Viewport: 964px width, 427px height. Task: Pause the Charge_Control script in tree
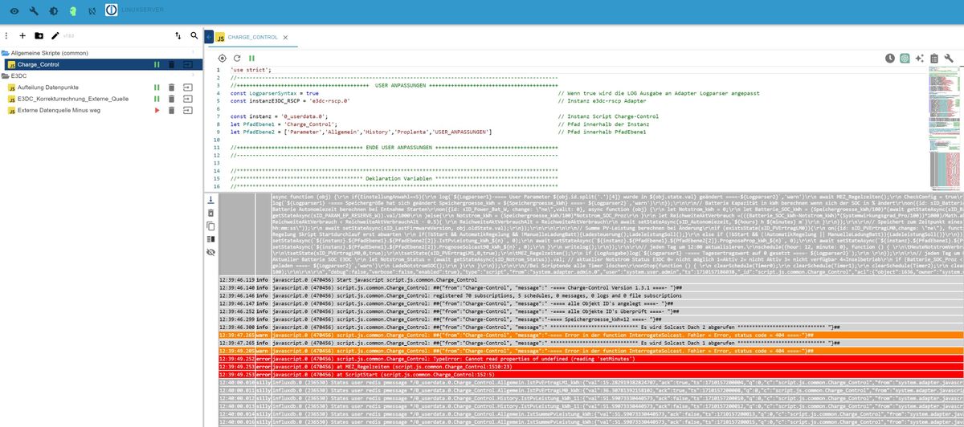[157, 64]
